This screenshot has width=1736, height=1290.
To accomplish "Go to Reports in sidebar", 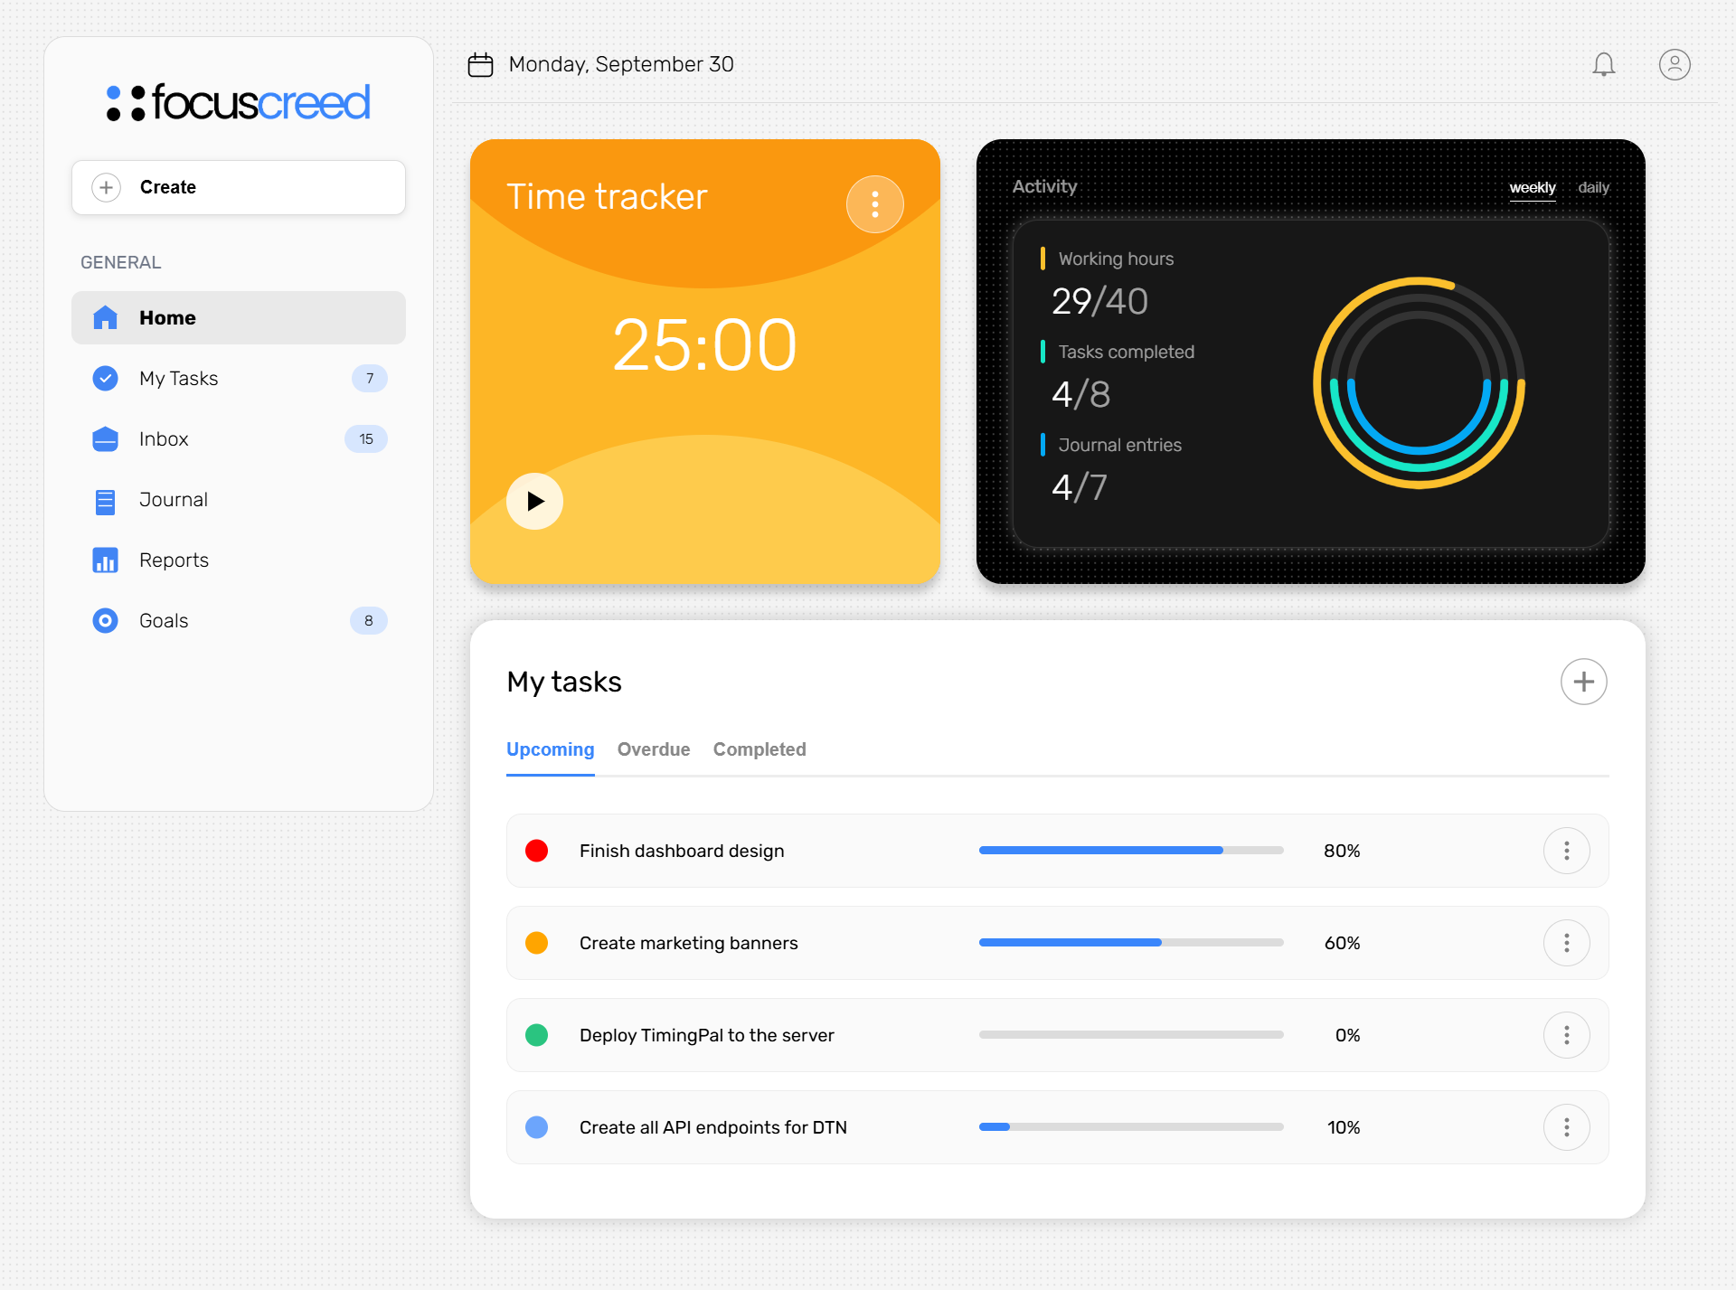I will coord(174,560).
